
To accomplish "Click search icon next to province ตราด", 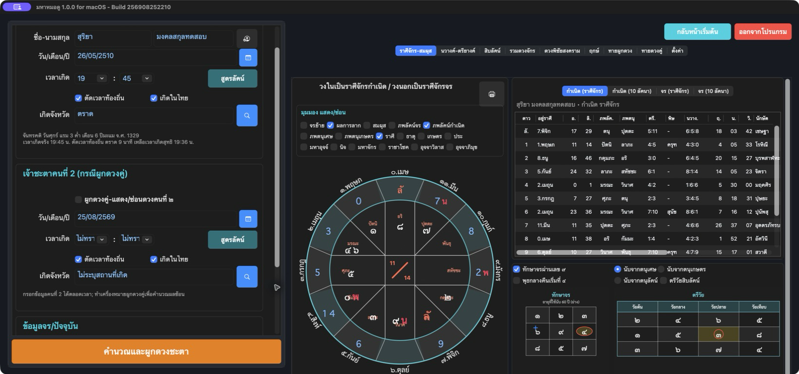I will (247, 115).
